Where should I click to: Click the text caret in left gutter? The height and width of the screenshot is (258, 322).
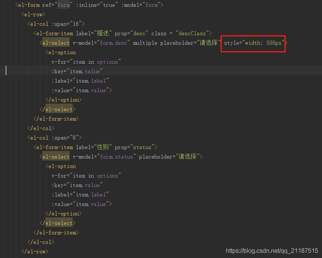(6, 71)
